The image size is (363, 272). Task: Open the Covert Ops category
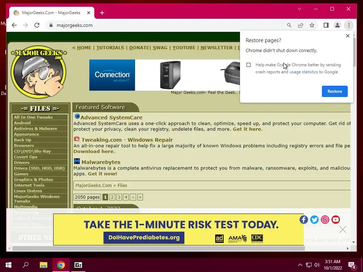pos(26,157)
